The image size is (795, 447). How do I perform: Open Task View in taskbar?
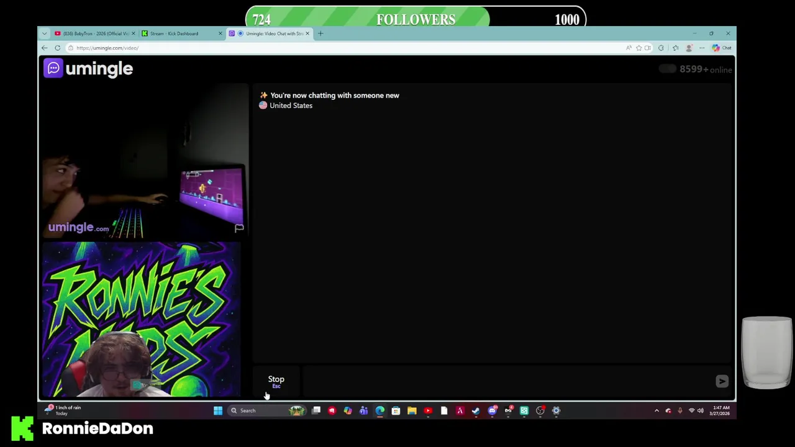point(316,410)
